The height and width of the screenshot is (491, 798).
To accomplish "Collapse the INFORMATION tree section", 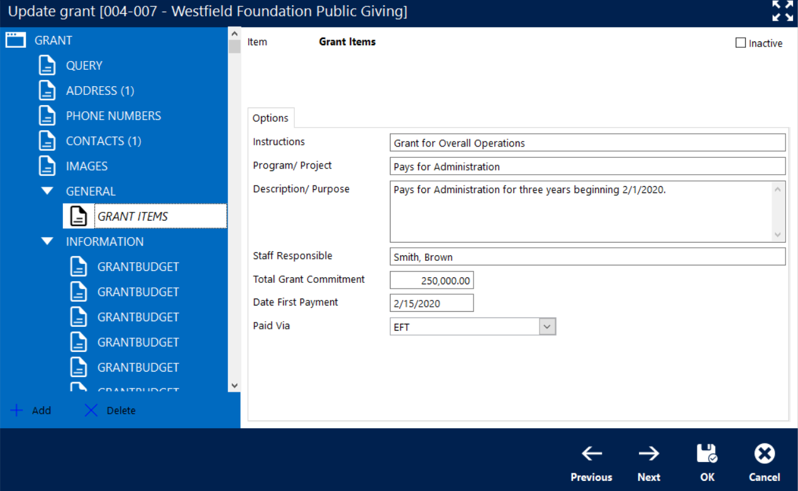I will (47, 241).
